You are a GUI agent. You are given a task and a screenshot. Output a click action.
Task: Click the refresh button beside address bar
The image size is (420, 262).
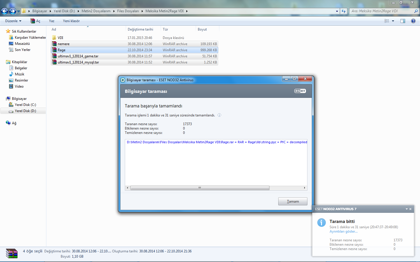tap(344, 11)
